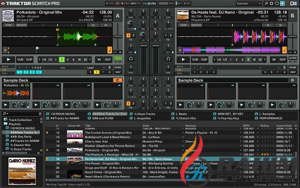Click the headphones icon in the header

pos(276,3)
